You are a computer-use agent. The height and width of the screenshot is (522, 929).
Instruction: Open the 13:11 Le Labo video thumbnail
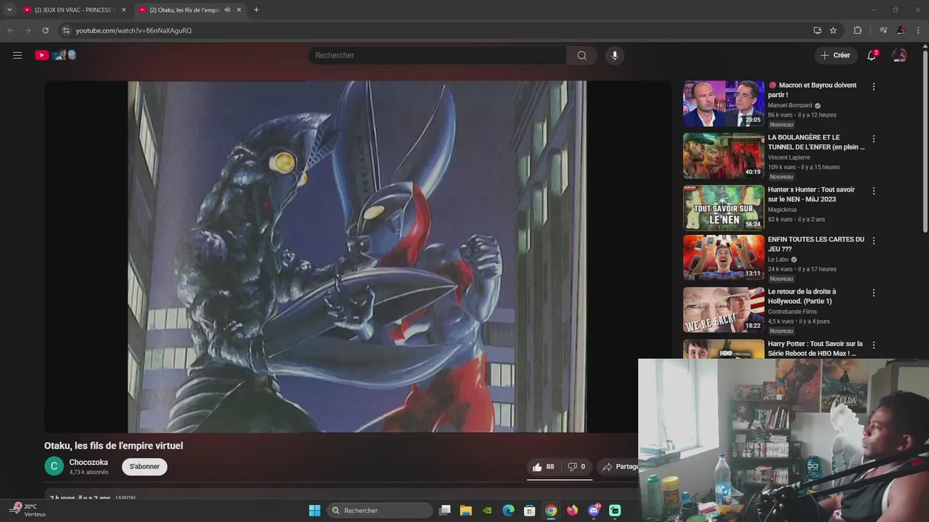tap(724, 258)
